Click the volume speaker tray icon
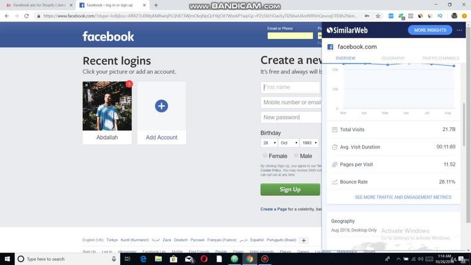 pyautogui.click(x=420, y=259)
